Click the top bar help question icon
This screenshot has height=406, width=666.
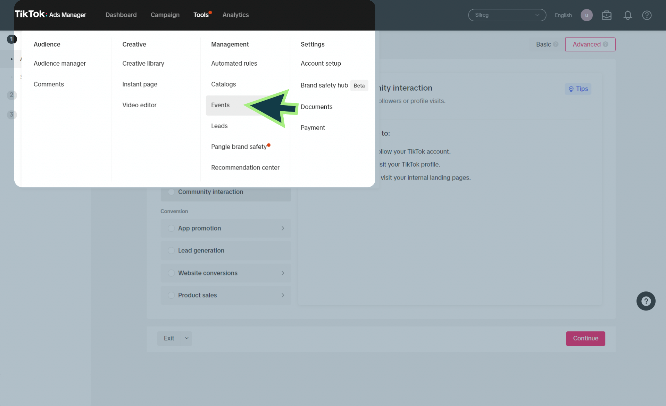646,15
